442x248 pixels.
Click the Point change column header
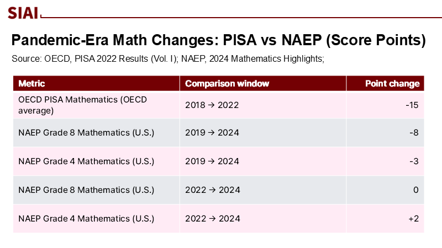(x=392, y=84)
